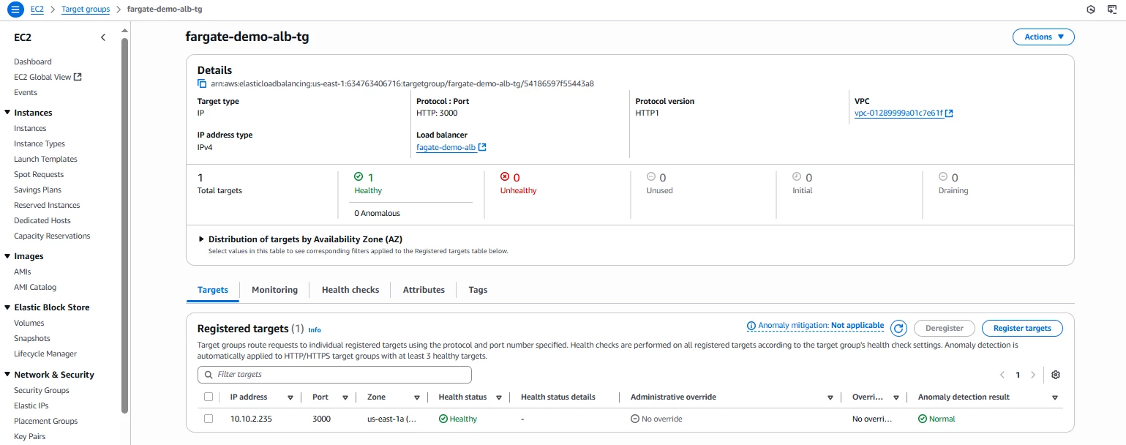Open Key Pairs in the sidebar
Screen dimensions: 1126x445
click(29, 436)
